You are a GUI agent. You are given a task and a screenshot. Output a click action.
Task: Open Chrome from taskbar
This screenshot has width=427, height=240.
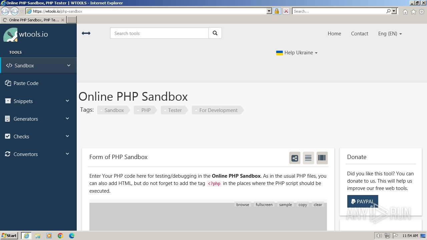tap(60, 236)
